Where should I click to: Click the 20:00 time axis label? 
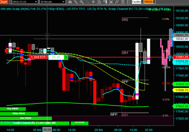[x=148, y=130]
